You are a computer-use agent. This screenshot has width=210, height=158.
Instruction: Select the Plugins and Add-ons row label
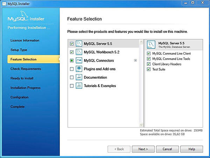click(100, 69)
